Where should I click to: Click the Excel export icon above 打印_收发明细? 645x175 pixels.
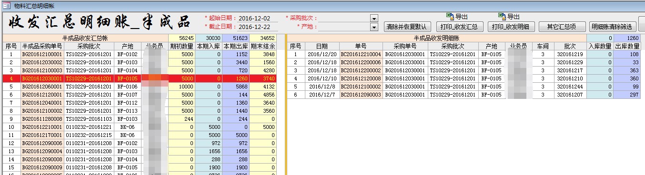[503, 16]
